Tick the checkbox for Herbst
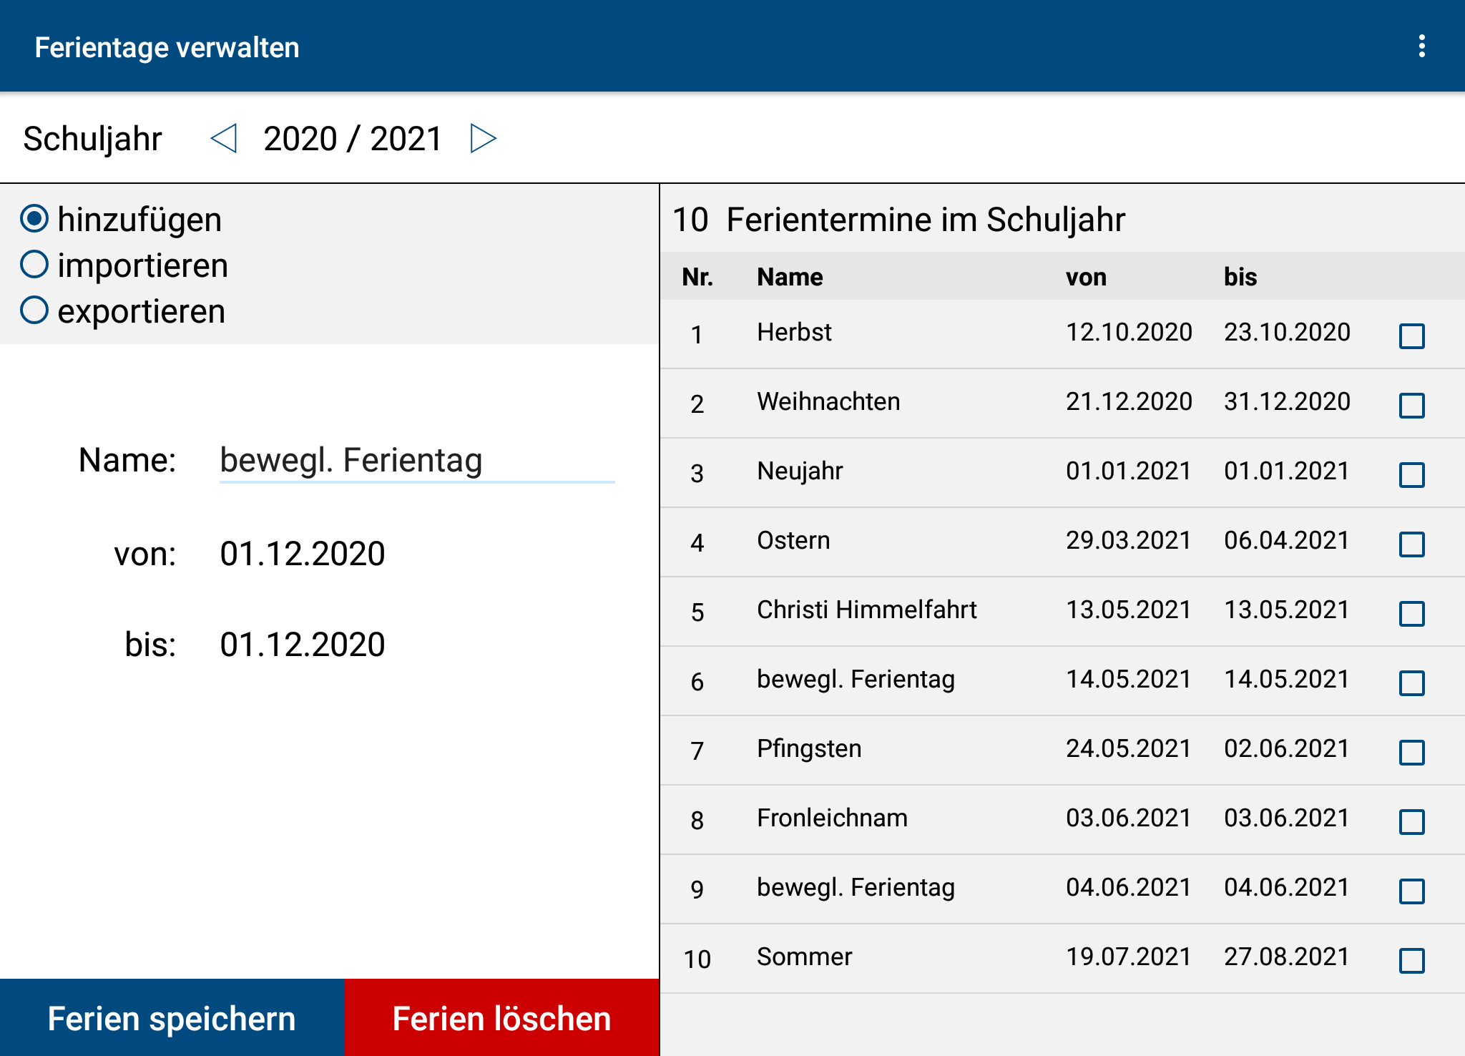Screen dimensions: 1465x1056 click(x=1411, y=336)
